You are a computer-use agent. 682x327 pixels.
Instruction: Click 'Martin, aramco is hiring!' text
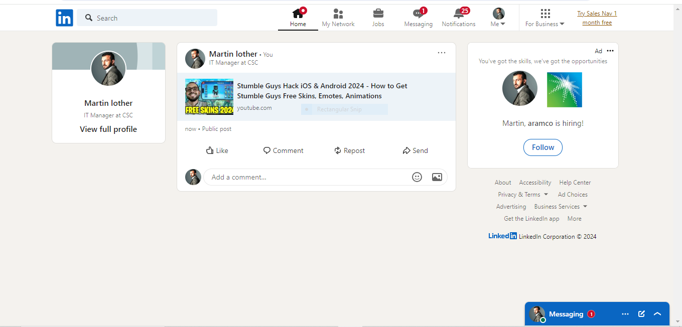(543, 123)
